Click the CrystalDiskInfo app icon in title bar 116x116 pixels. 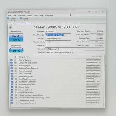(x=9, y=12)
